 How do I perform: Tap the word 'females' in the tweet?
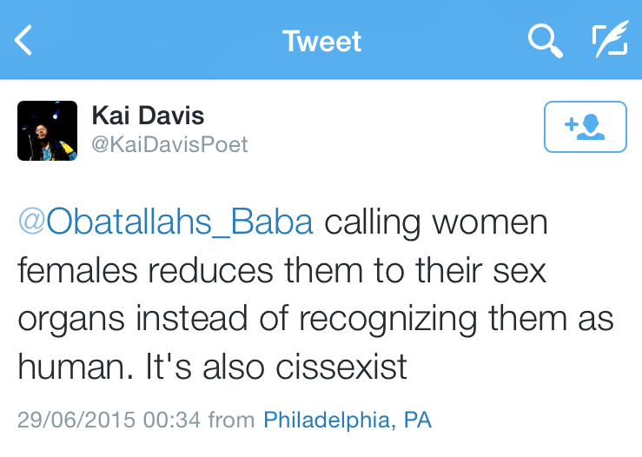[78, 270]
